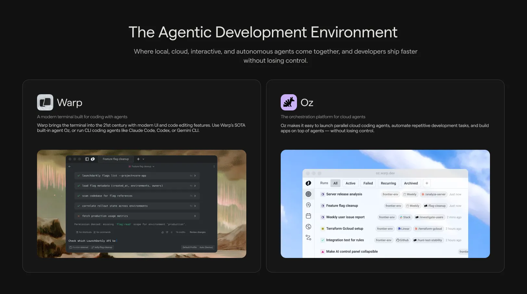Click the Oz agent icon beside sidebar toggle in Warp
Viewport: 527px width, 294px height.
tap(93, 159)
